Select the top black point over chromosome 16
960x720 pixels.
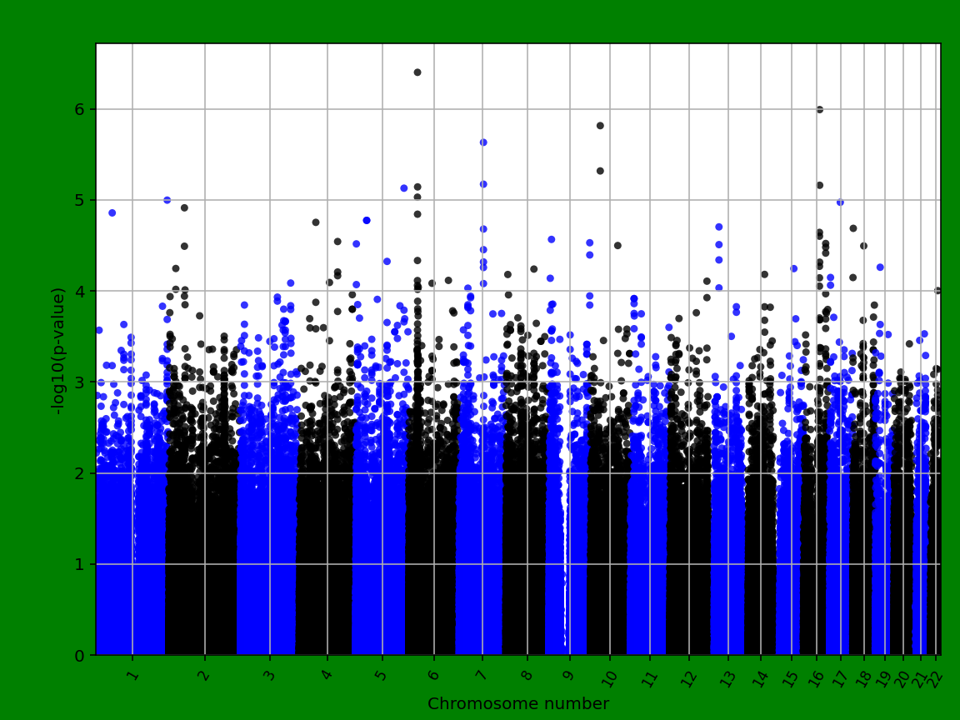pos(819,107)
